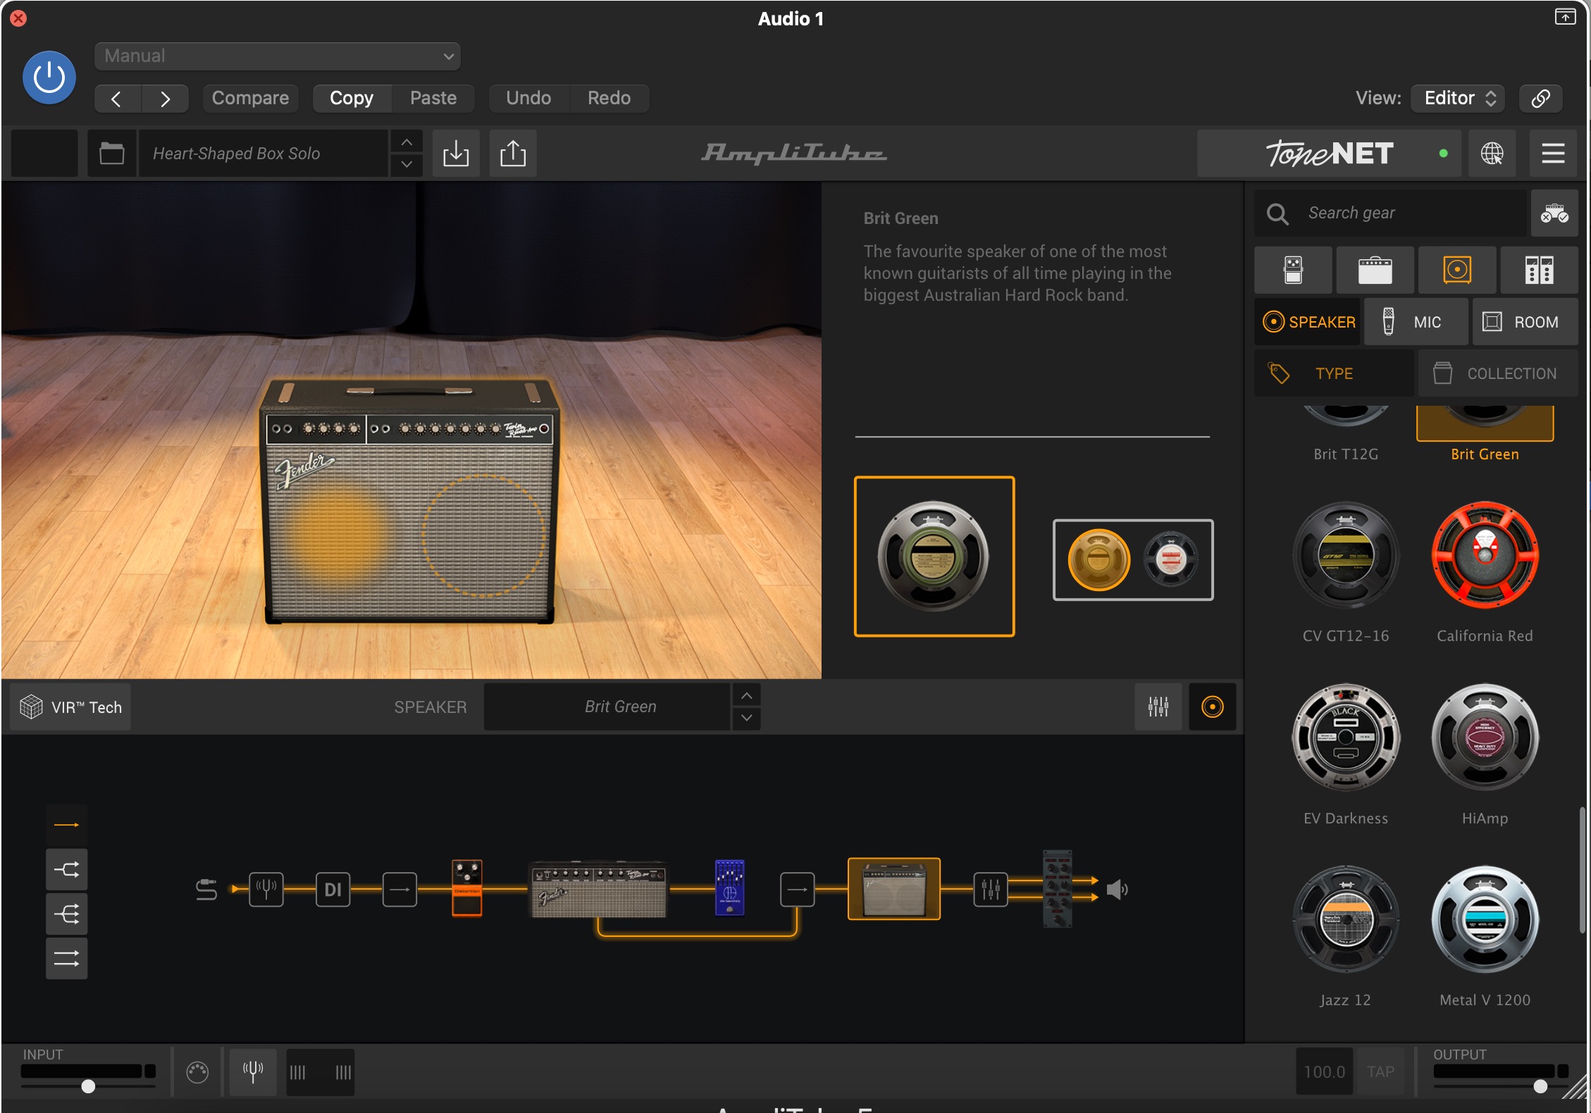The width and height of the screenshot is (1591, 1113).
Task: Open the Brit Green speaker selector
Action: pos(607,707)
